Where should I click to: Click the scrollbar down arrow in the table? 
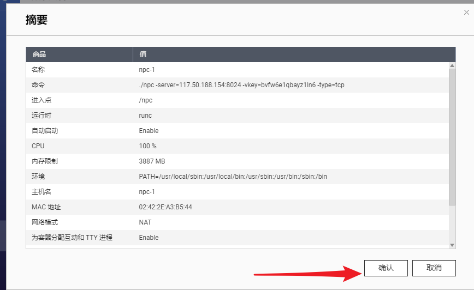(452, 245)
